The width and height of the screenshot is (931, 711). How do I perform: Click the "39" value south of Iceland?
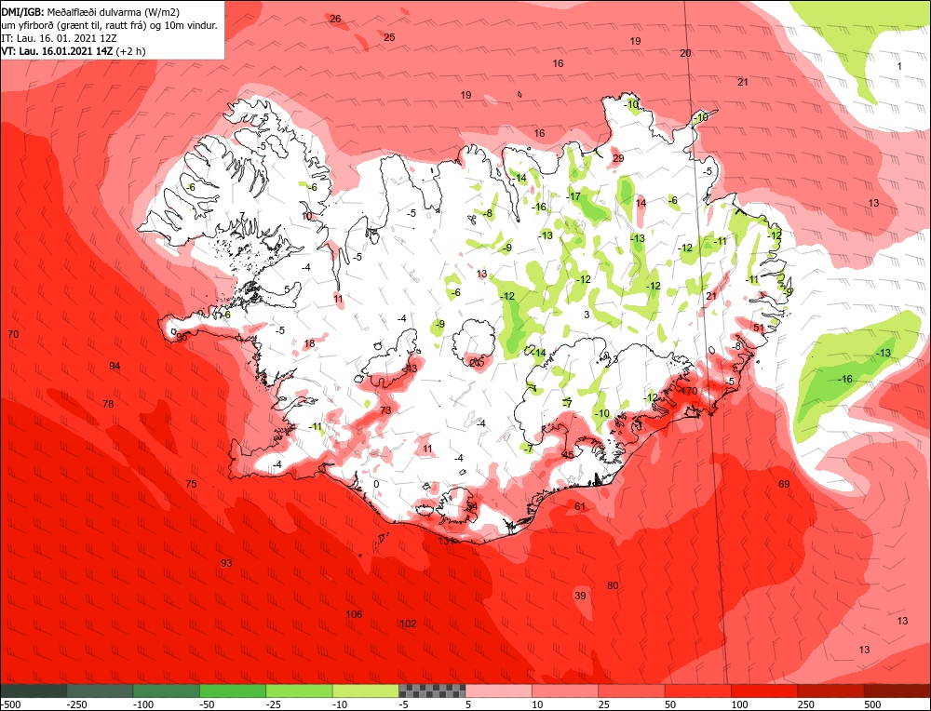tap(580, 596)
